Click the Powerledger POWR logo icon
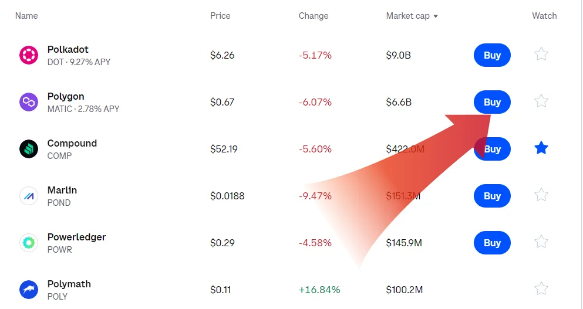 pyautogui.click(x=29, y=243)
